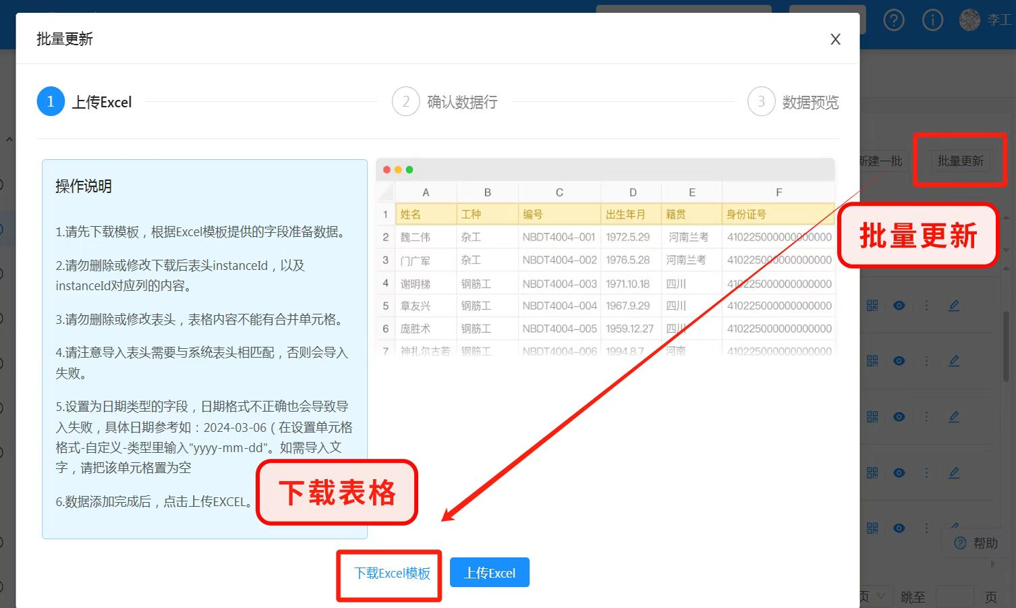Click the help question mark icon in the top bar
Screen dimensions: 1016x608
[894, 20]
